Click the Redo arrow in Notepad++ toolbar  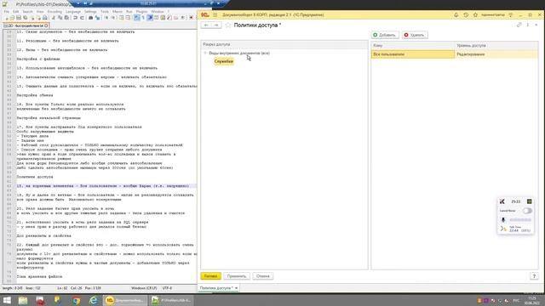[82, 18]
